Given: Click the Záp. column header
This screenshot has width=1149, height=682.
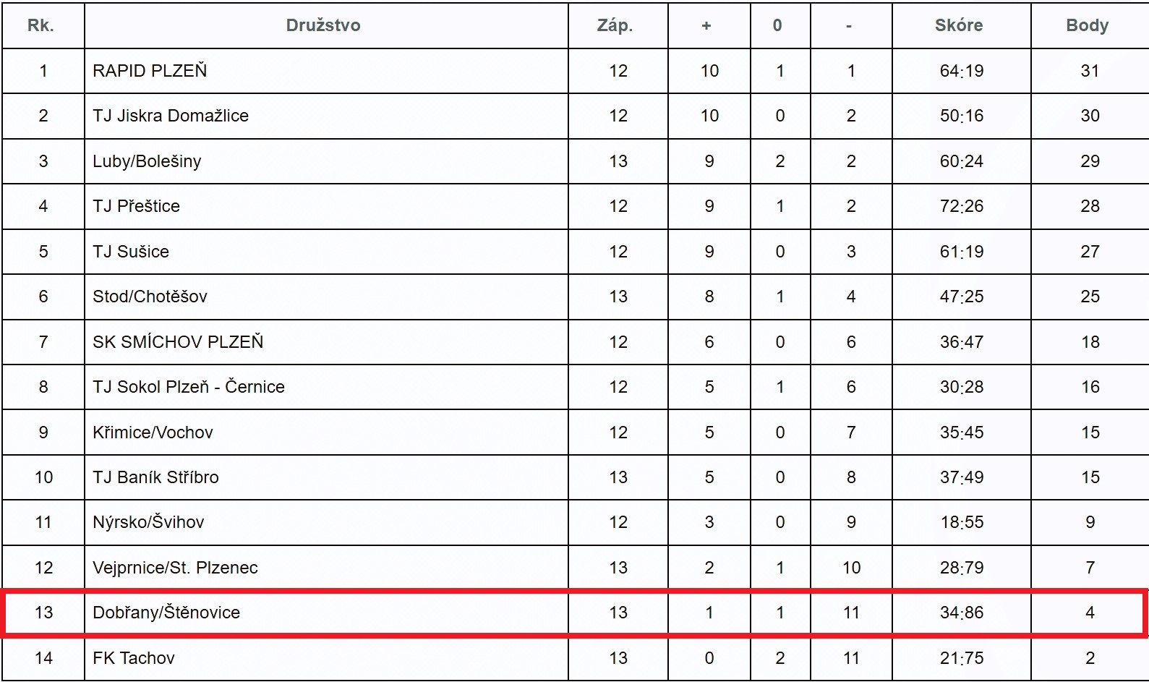Looking at the screenshot, I should [615, 25].
